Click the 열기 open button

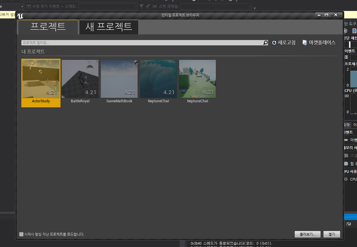point(332,234)
